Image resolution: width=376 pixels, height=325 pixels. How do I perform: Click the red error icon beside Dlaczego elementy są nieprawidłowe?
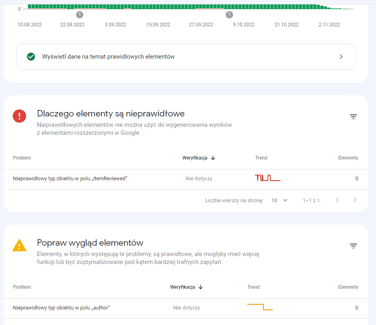tap(20, 116)
